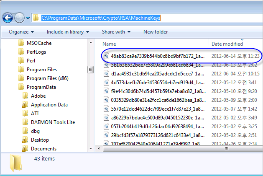This screenshot has height=176, width=263.
Task: Select the PerfLogs folder in the tree
Action: coord(36,52)
